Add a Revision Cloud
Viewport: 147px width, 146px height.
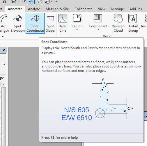point(118,23)
